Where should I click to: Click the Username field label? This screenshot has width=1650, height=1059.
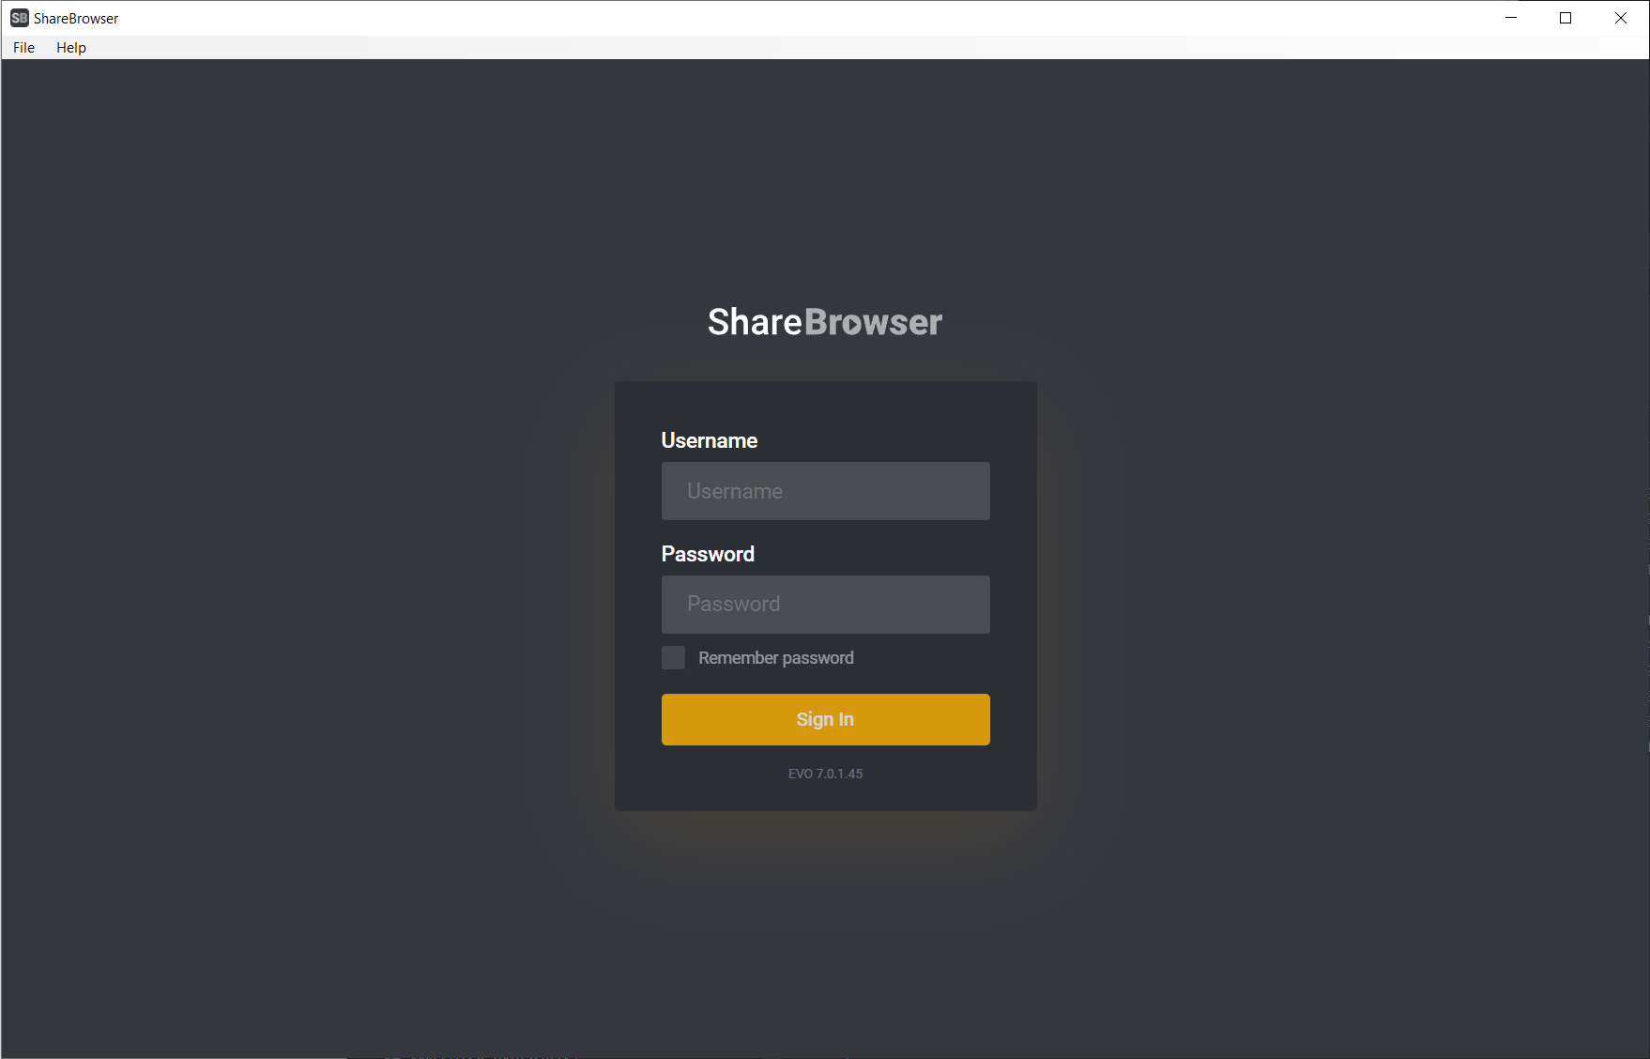[709, 440]
